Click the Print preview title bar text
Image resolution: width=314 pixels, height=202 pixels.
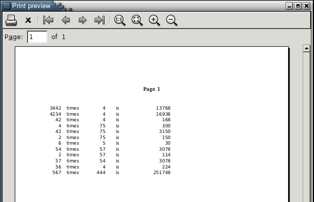[31, 6]
